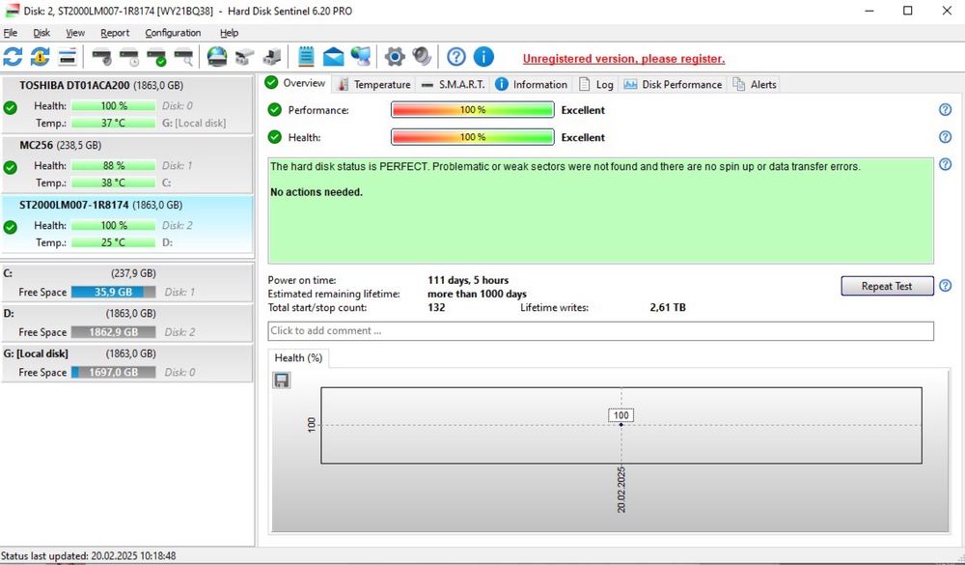Screen dimensions: 965x565
Task: Click the C: free space 35,9 GB bar
Action: pyautogui.click(x=113, y=292)
